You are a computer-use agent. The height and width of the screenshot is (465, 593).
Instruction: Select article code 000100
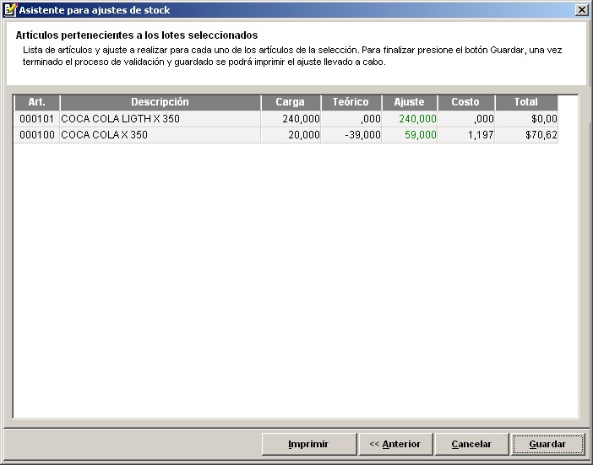point(37,135)
